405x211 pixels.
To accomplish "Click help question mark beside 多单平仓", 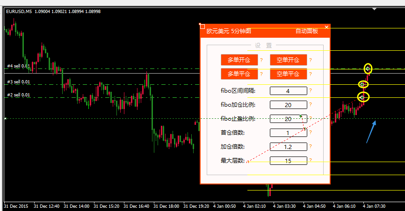I will pyautogui.click(x=261, y=74).
